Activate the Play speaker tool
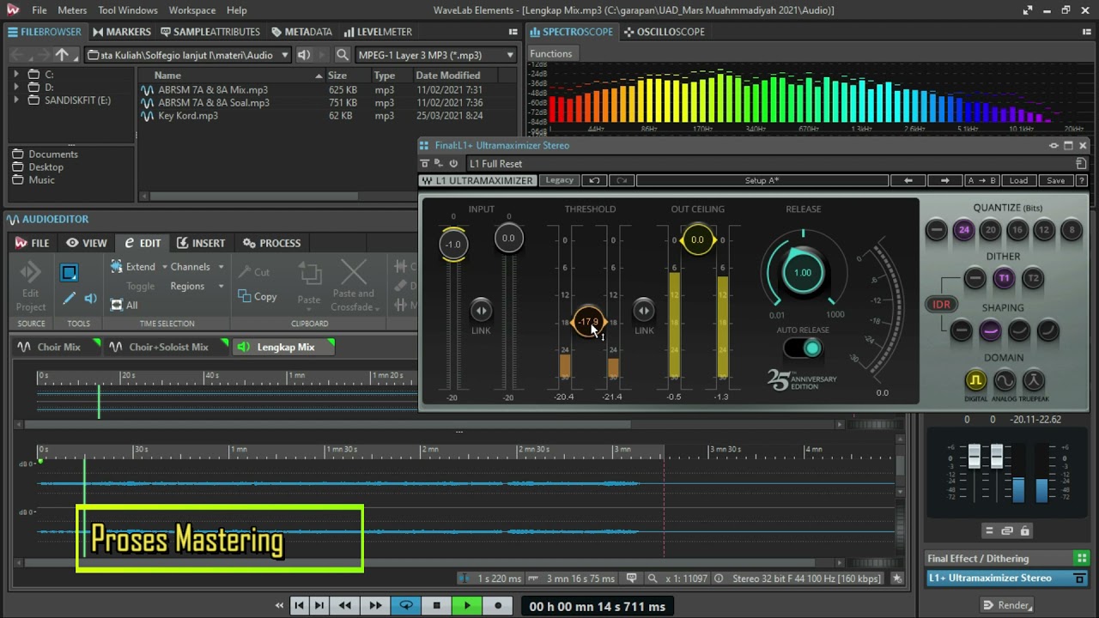Image resolution: width=1099 pixels, height=618 pixels. click(91, 299)
